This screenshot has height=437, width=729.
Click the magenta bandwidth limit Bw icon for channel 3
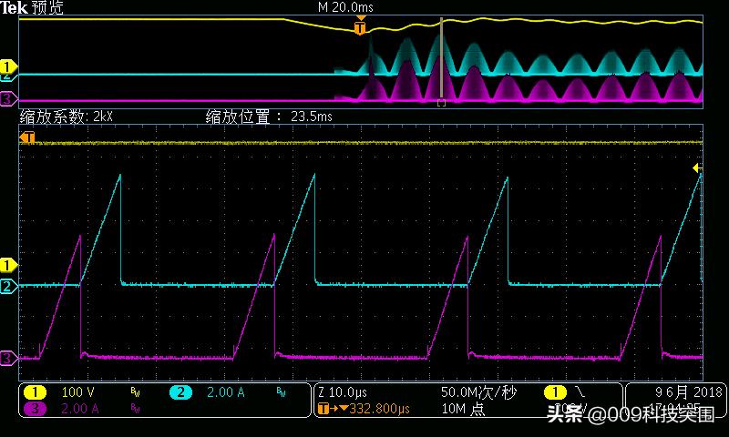pyautogui.click(x=135, y=409)
